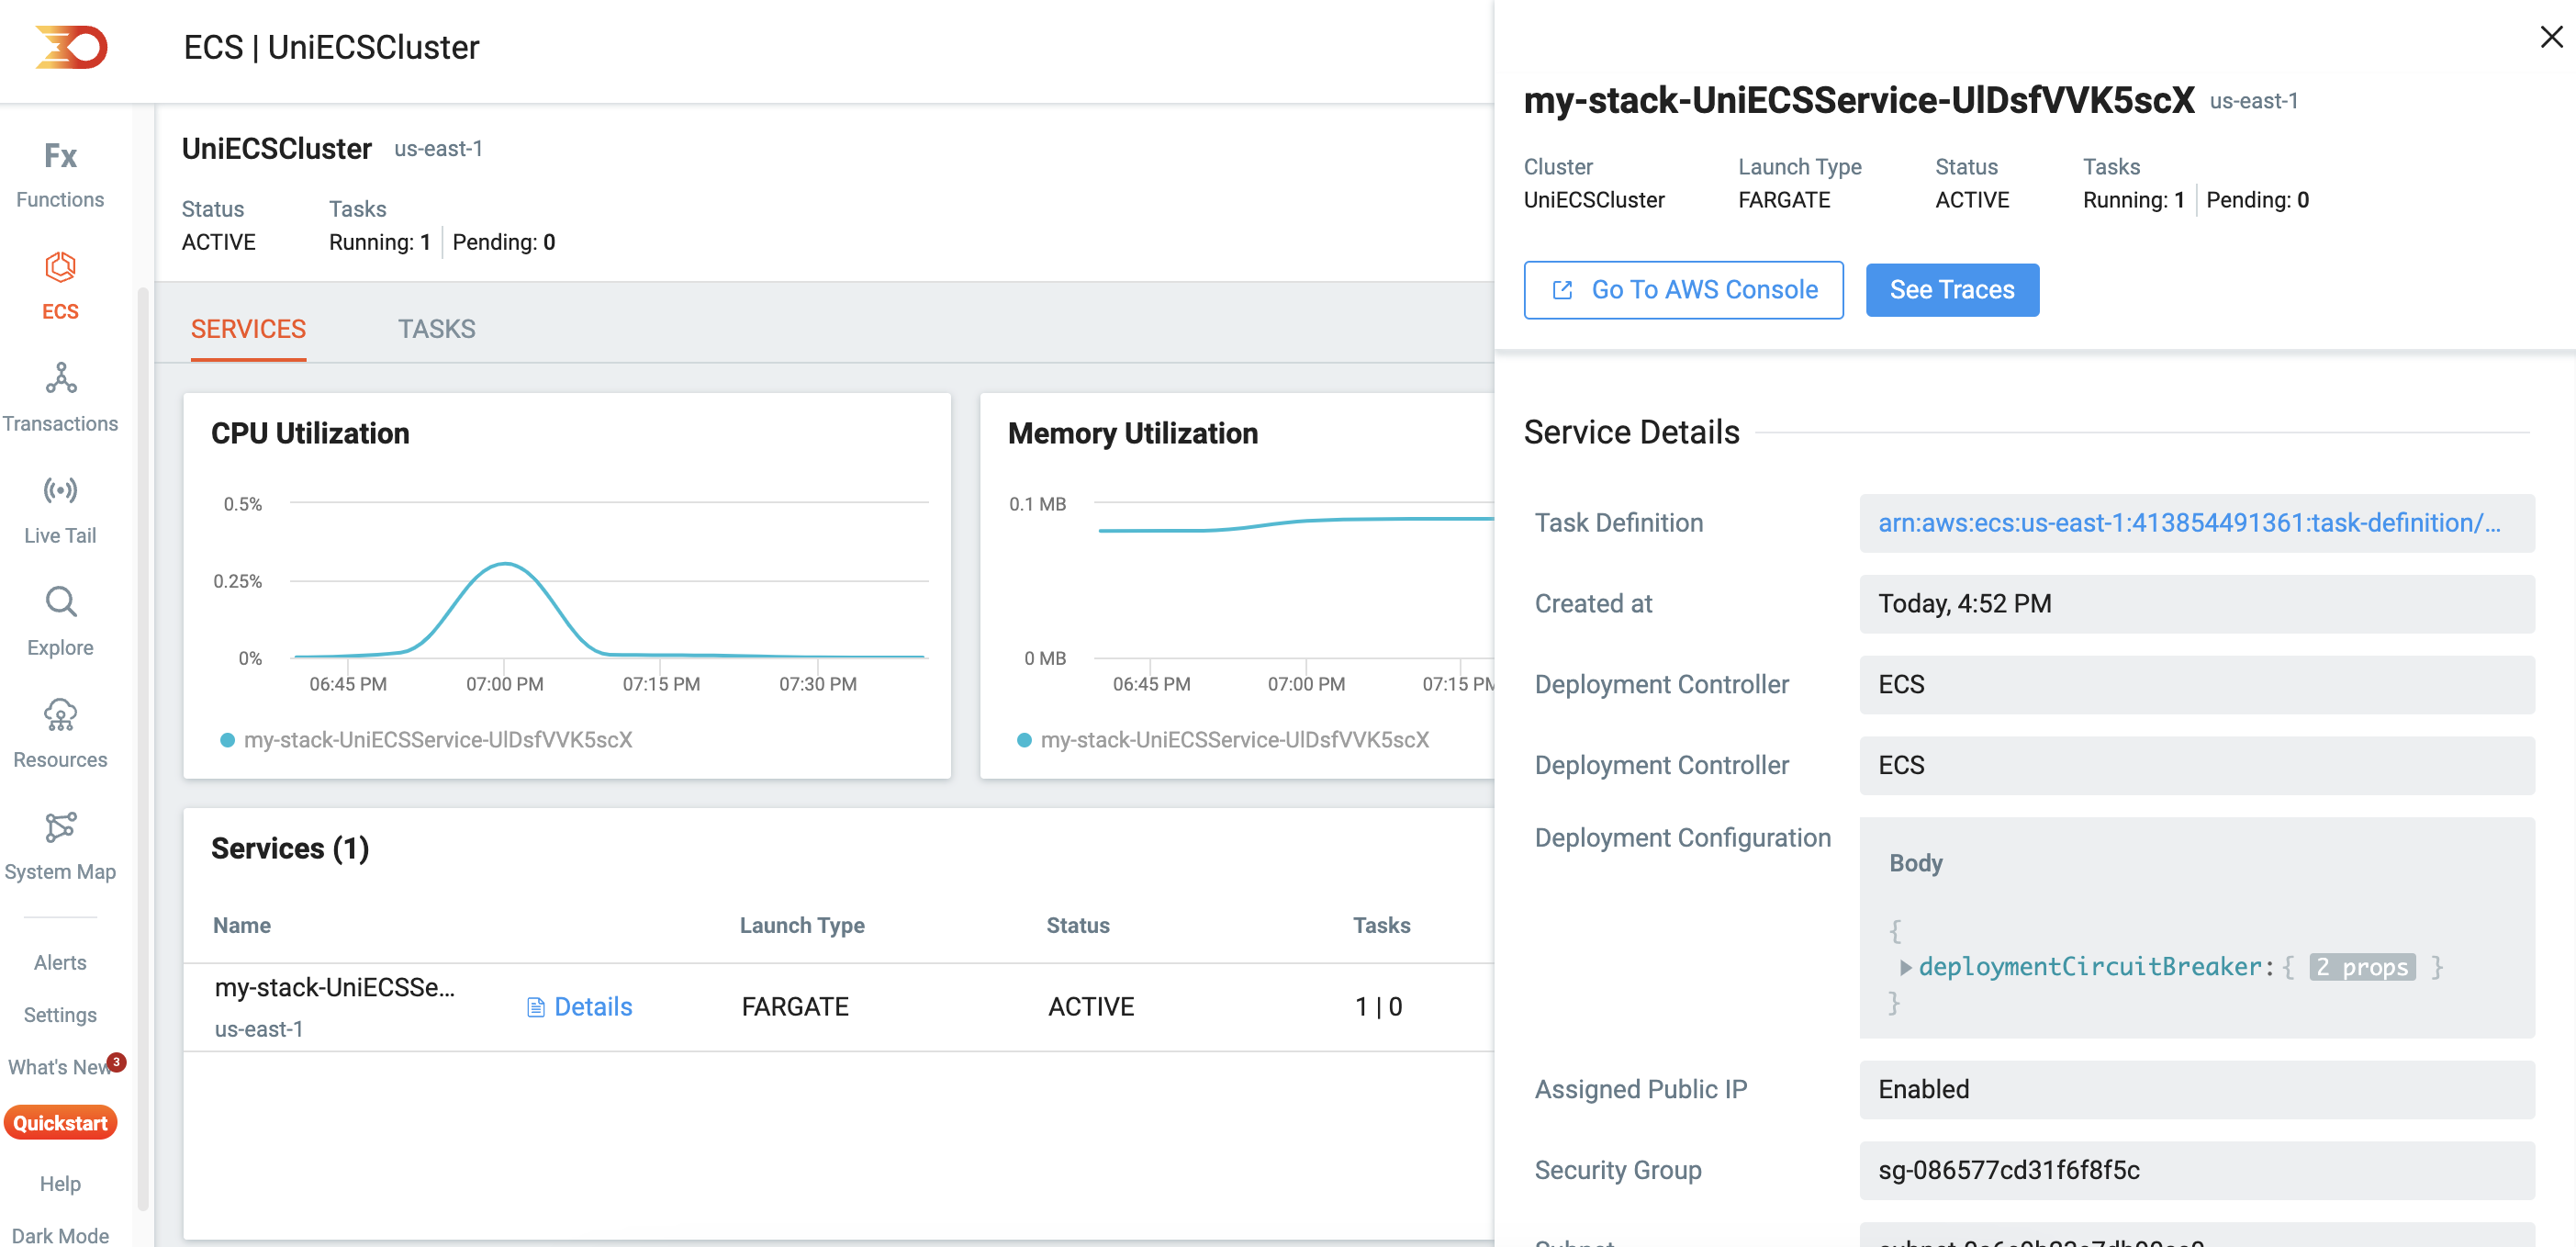This screenshot has height=1247, width=2576.
Task: Click the Assigned Public IP value Enabled
Action: (2196, 1089)
